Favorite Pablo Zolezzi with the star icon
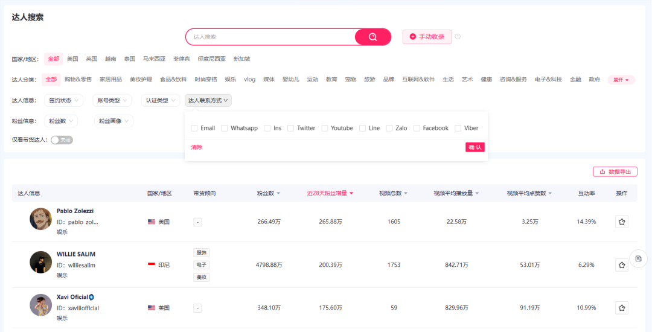This screenshot has width=652, height=332. point(622,222)
